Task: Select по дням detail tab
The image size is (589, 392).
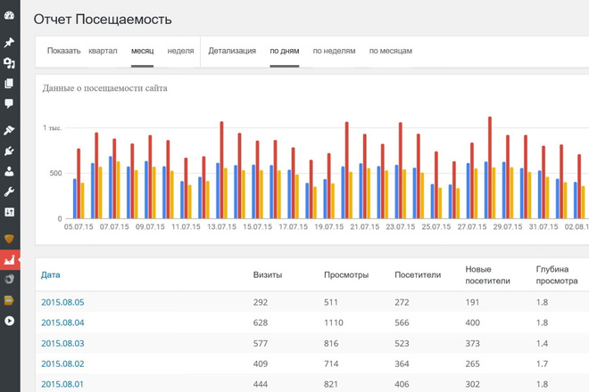Action: pos(285,51)
